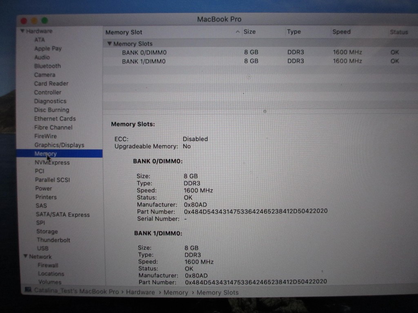The image size is (418, 313).
Task: Click the BANK 0 Manufacturer 0x80AD value
Action: [x=196, y=205]
